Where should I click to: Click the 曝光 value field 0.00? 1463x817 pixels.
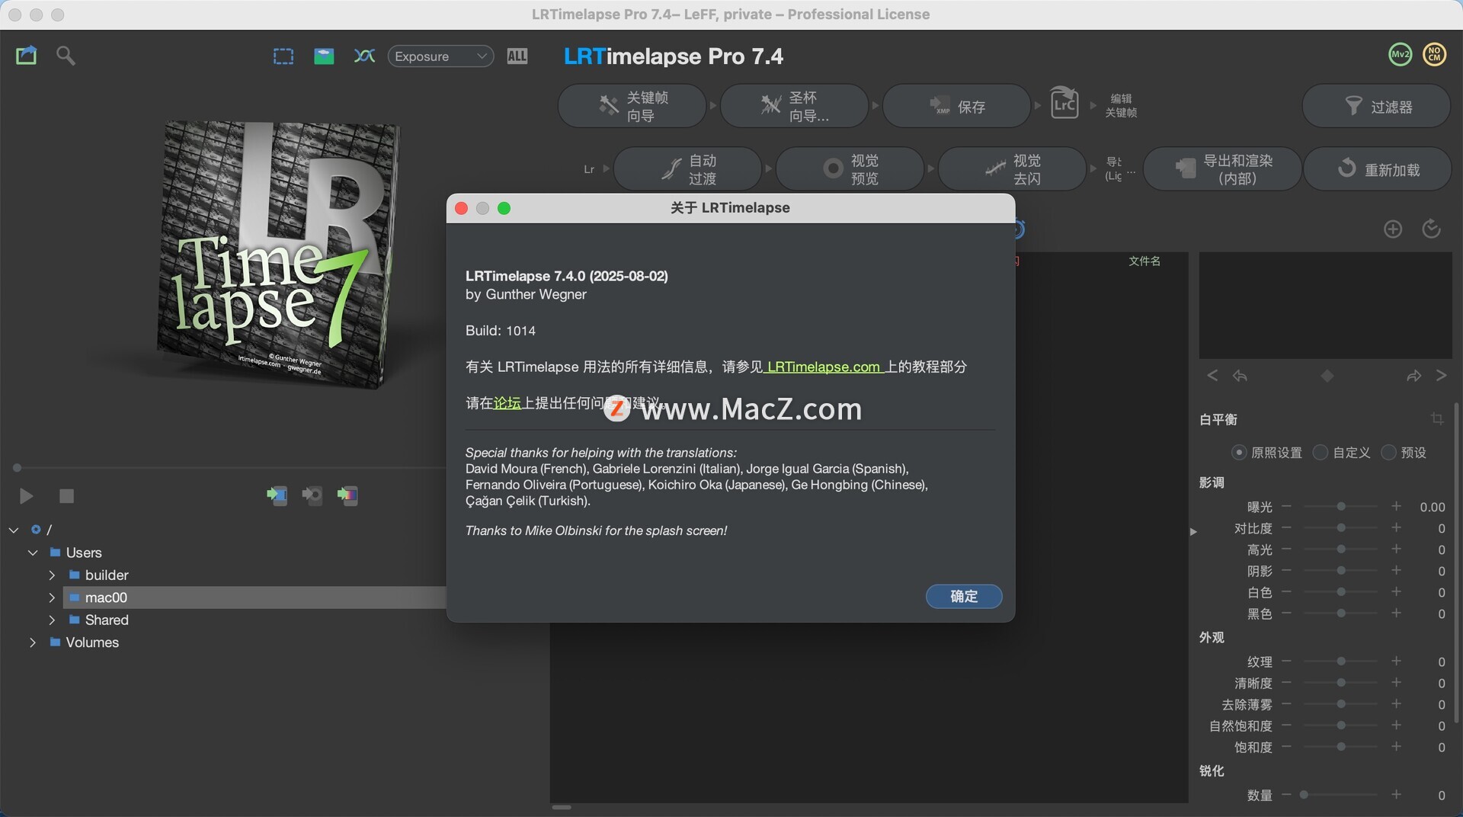(1432, 507)
